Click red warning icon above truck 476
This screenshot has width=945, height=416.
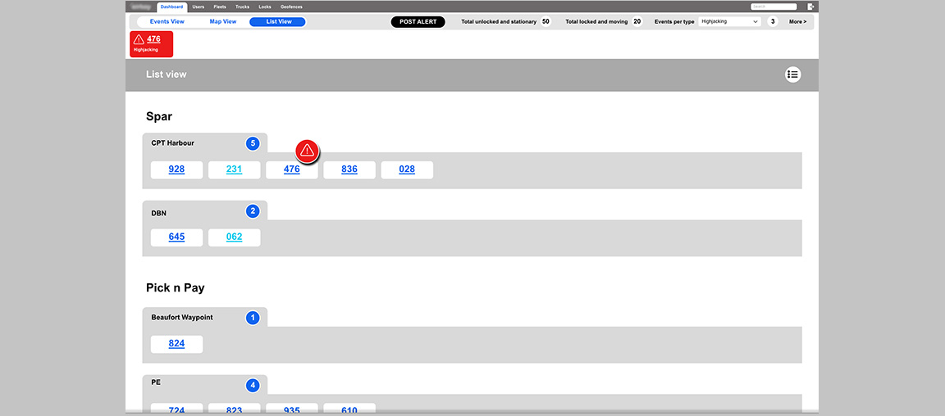click(x=307, y=151)
